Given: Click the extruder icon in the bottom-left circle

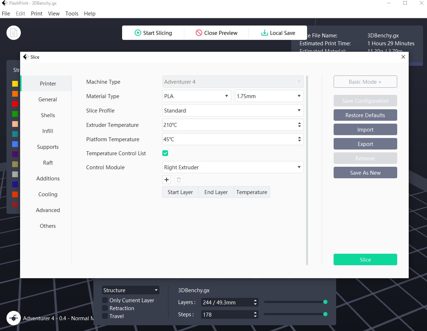Looking at the screenshot, I should 14,318.
